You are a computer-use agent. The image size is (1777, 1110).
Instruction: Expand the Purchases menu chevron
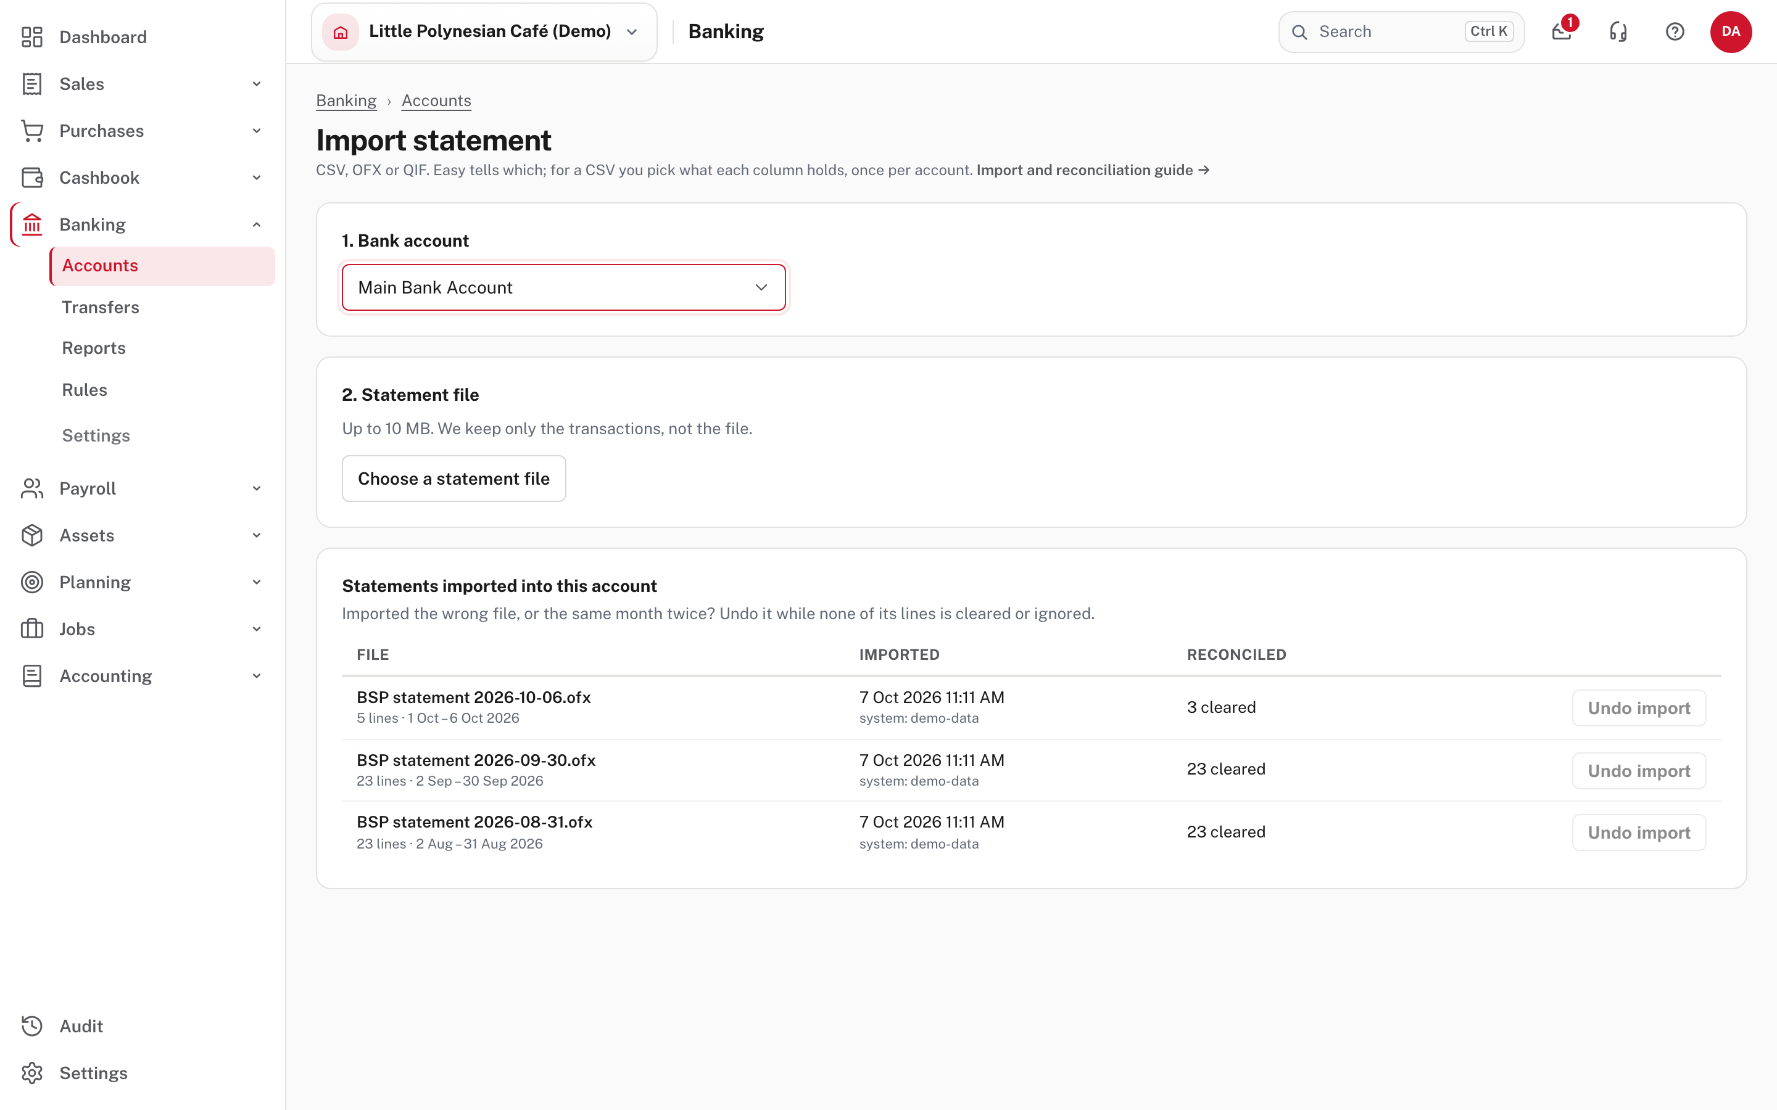coord(256,131)
